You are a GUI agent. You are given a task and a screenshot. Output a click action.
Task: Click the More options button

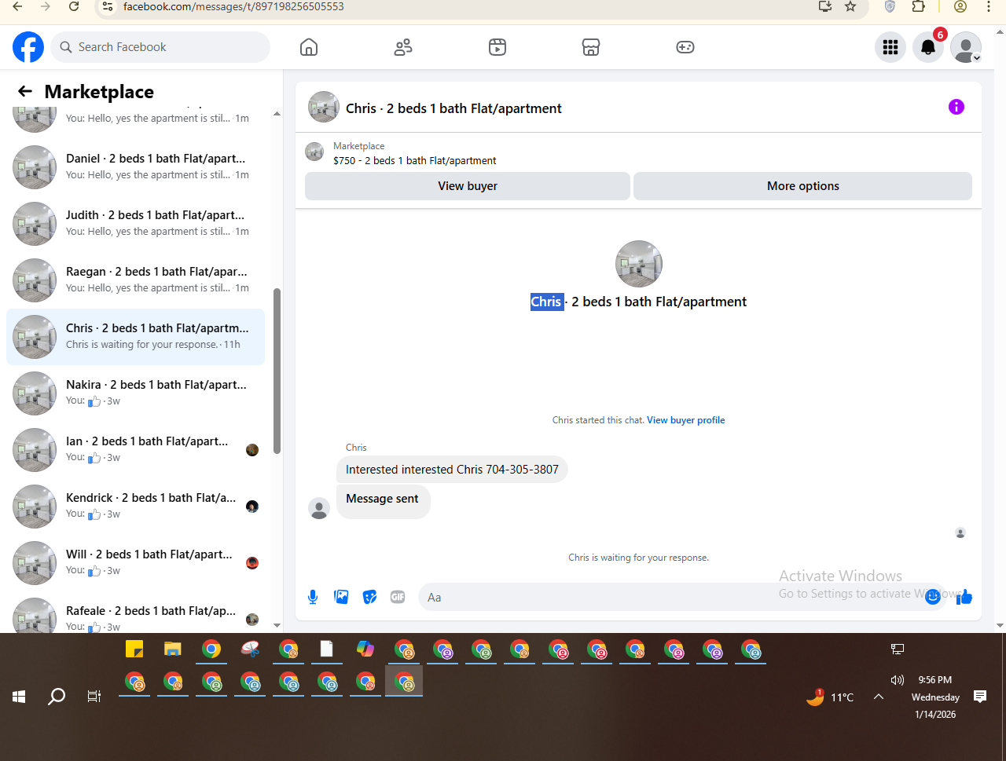[803, 186]
